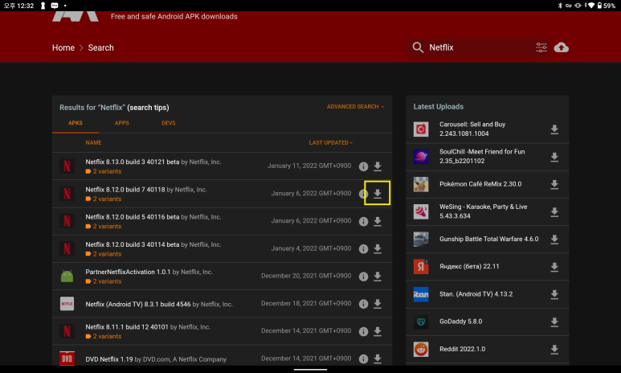This screenshot has width=621, height=373.
Task: Show info for Netflix 8.12.0 build 5
Action: coord(363,222)
